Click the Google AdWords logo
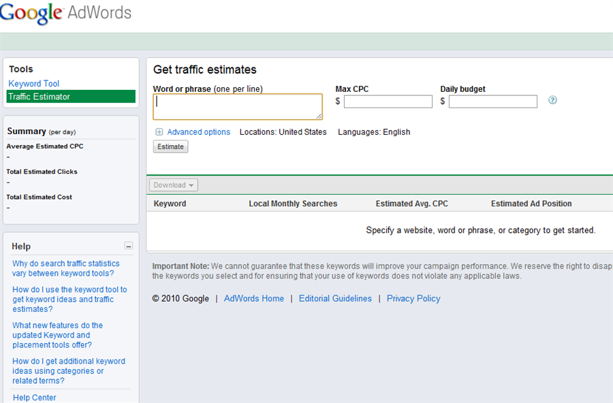 point(65,12)
